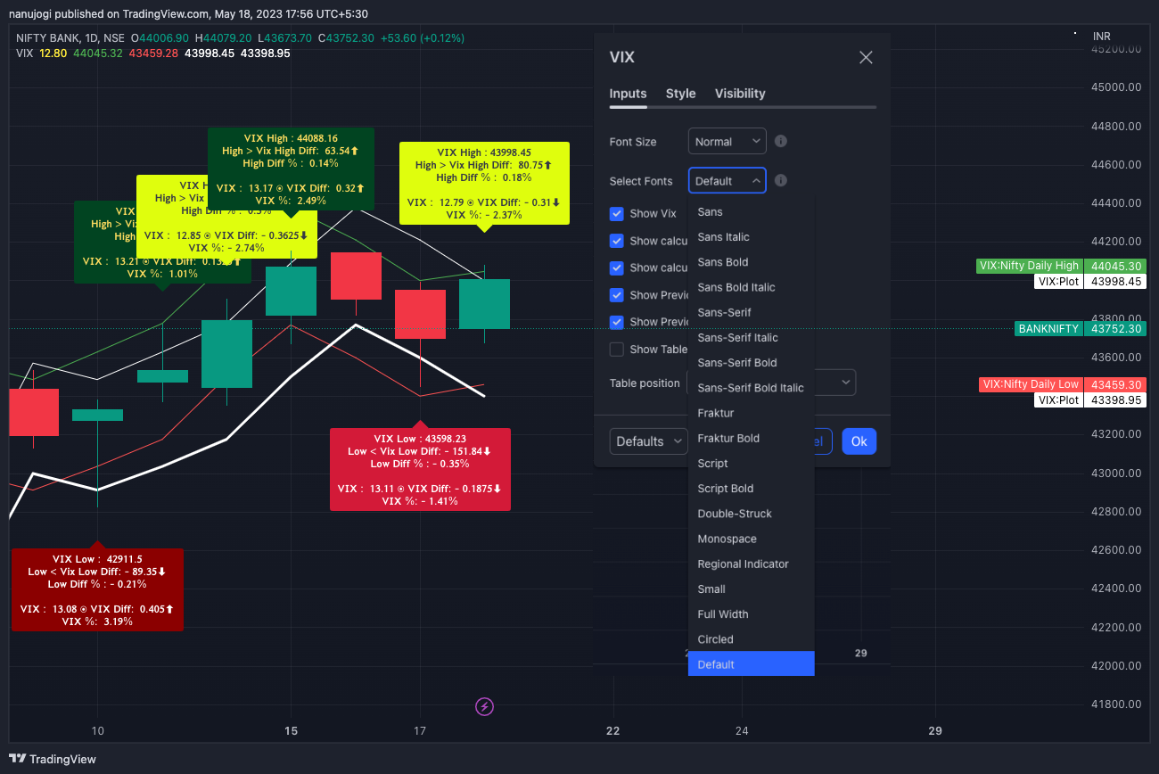
Task: Click VIX:Nifty Daily Low price label
Action: click(x=1063, y=384)
